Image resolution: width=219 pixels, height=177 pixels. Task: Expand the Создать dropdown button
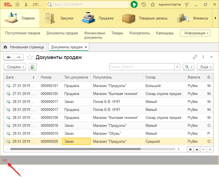tap(15, 67)
